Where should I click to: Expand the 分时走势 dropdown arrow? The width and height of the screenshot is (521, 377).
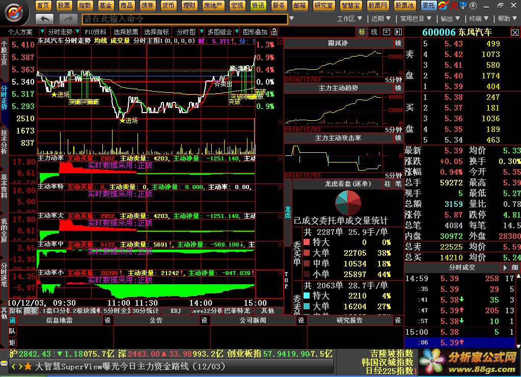77,32
